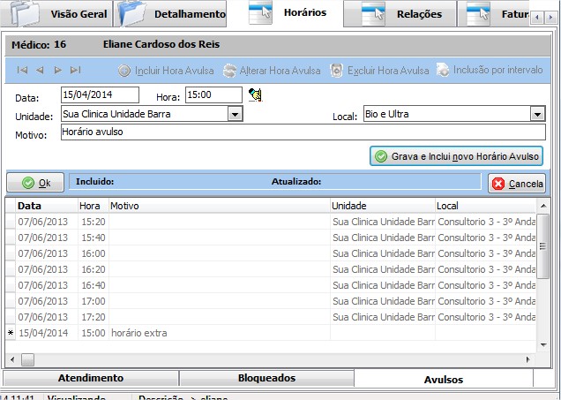Select the Bloqueados bottom tab
The image size is (561, 400).
266,378
